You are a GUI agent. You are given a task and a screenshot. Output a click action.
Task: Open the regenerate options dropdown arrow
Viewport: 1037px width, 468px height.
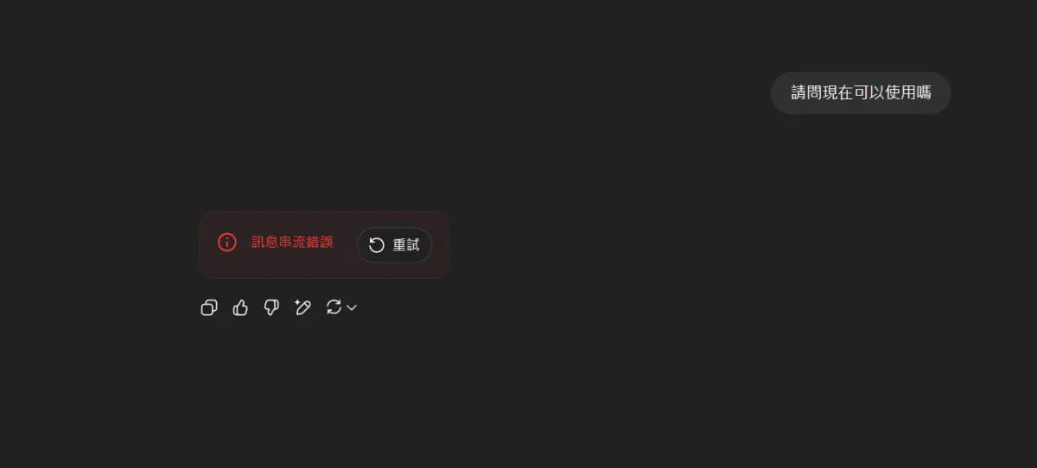tap(352, 307)
